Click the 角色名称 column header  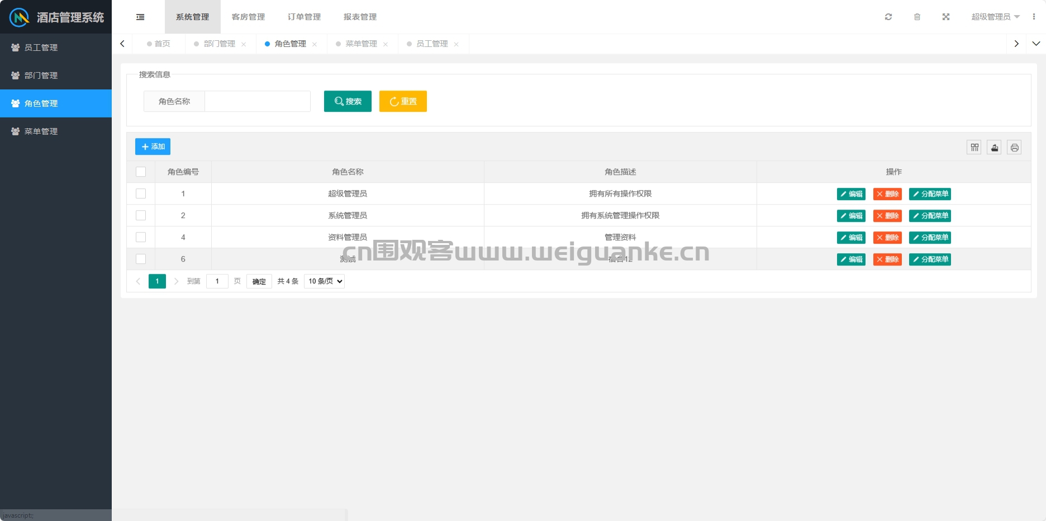[x=348, y=172]
